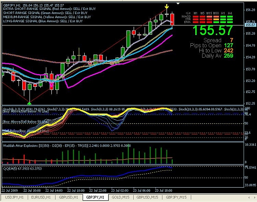Click the Pips to Open 127 readout
The image size is (257, 202).
[212, 45]
